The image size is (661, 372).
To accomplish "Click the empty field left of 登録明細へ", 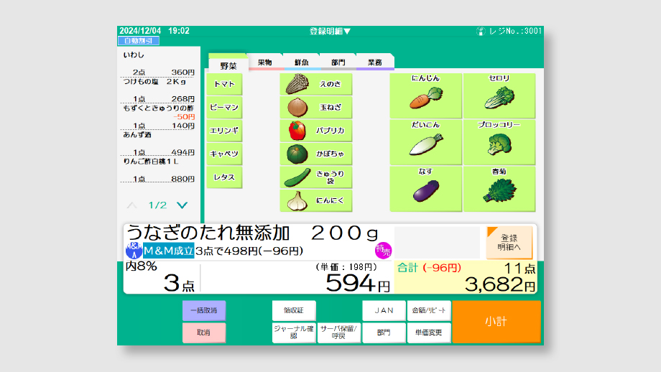I will tap(437, 242).
